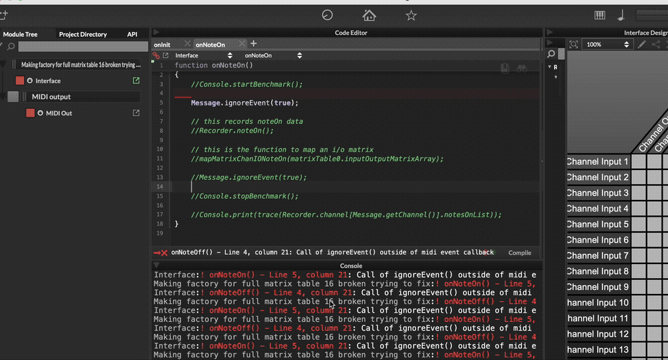The image size is (668, 360).
Task: Open the home view icon
Action: [x=369, y=16]
